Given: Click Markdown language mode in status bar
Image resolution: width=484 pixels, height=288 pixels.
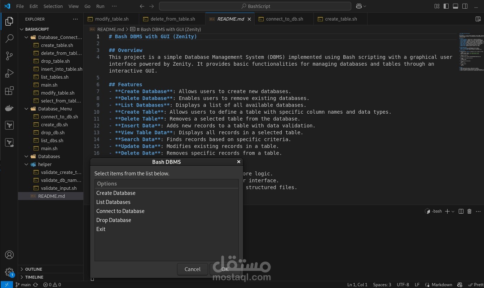Looking at the screenshot, I should (x=442, y=284).
